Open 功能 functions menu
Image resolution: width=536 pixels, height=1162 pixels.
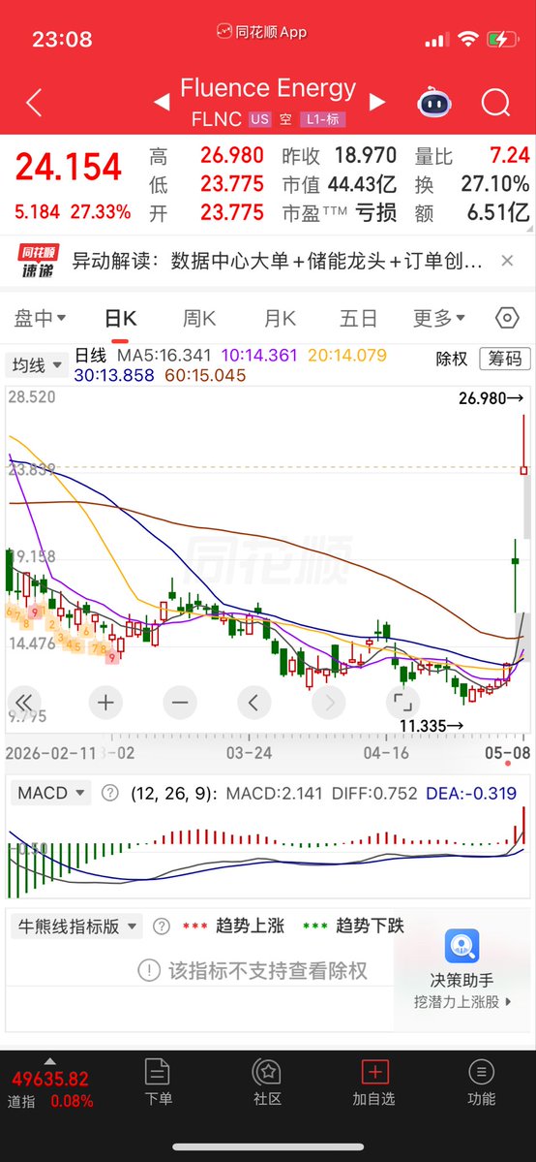pyautogui.click(x=481, y=1082)
